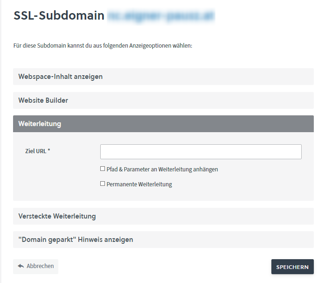The width and height of the screenshot is (325, 283).
Task: Click the SSL-Subdomain page heading
Action: pos(59,15)
